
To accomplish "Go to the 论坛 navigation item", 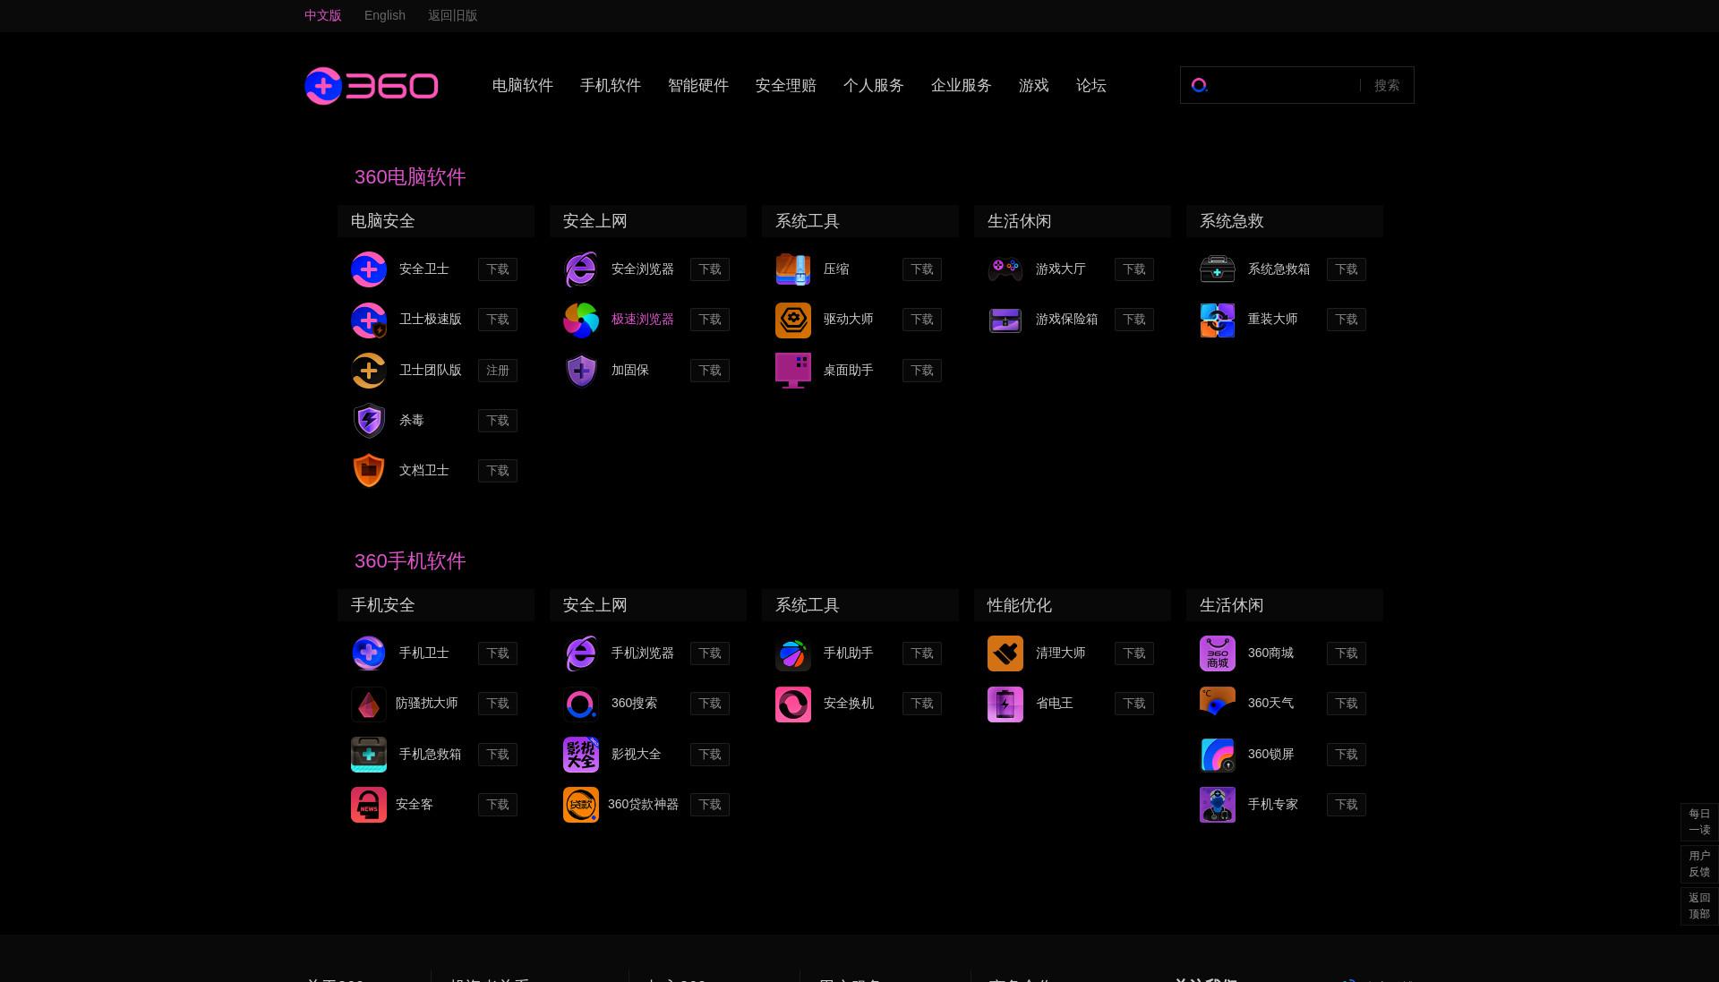I will tap(1091, 86).
